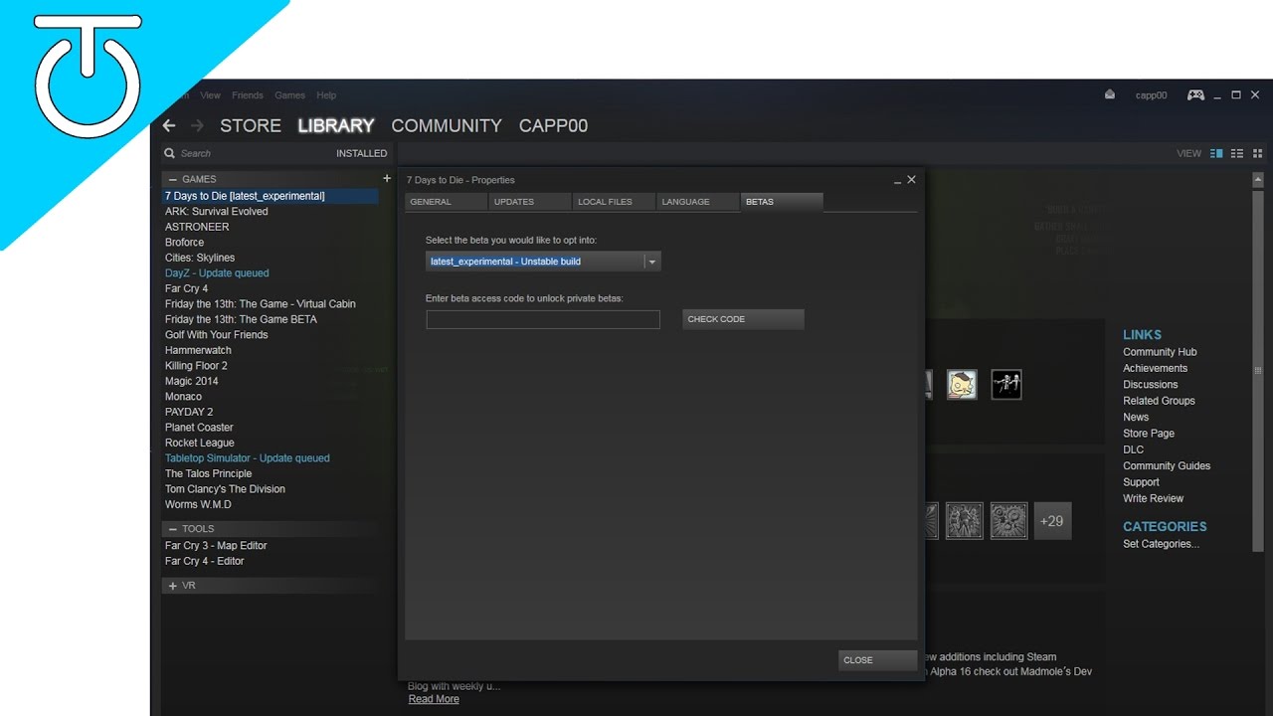Go back with the left arrow
The height and width of the screenshot is (716, 1273).
(x=169, y=125)
